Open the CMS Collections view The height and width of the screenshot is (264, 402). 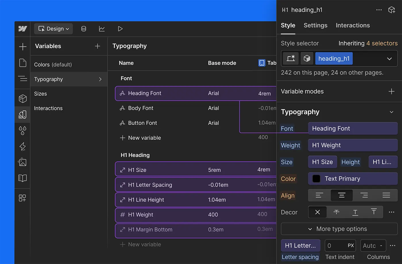tap(84, 29)
